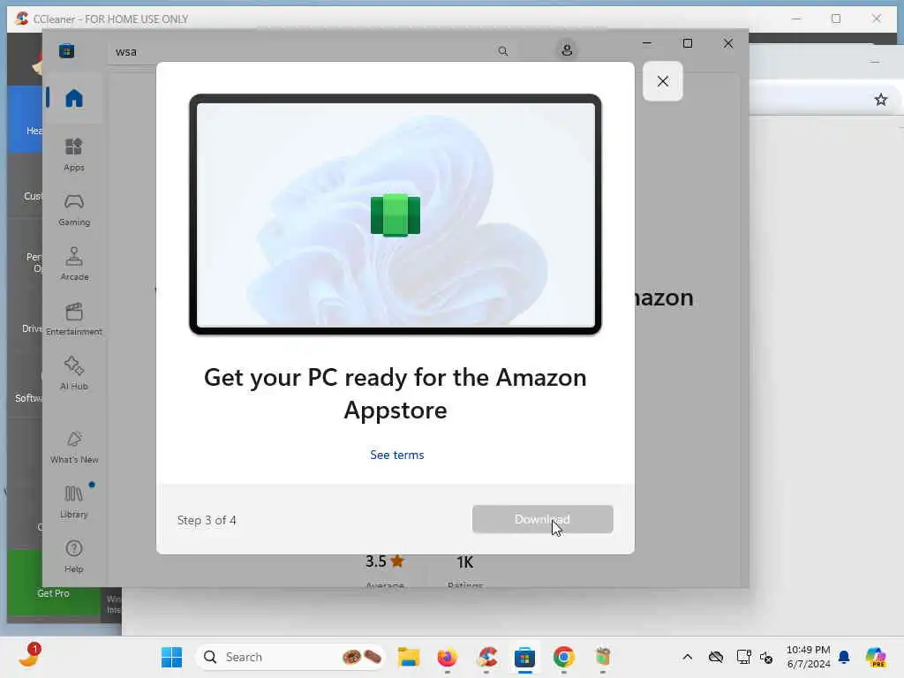Switch to CCleaner from taskbar

[x=486, y=657]
